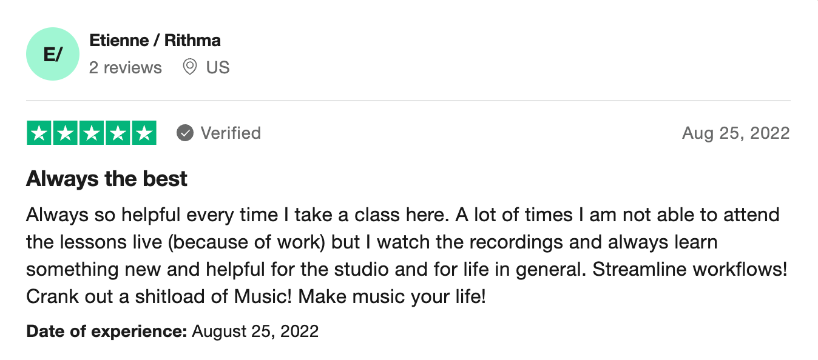Click the "Make music your life!" sentence
Screen dimensions: 818x360
392,297
